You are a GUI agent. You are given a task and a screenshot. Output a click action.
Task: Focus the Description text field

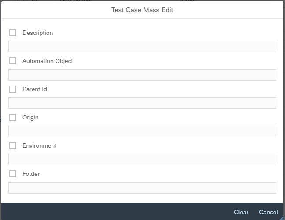pos(142,47)
